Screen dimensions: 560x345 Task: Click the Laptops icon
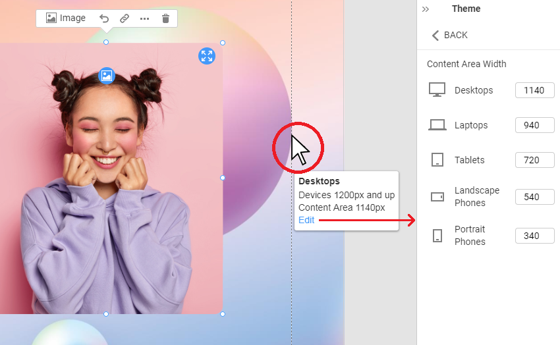tap(437, 125)
